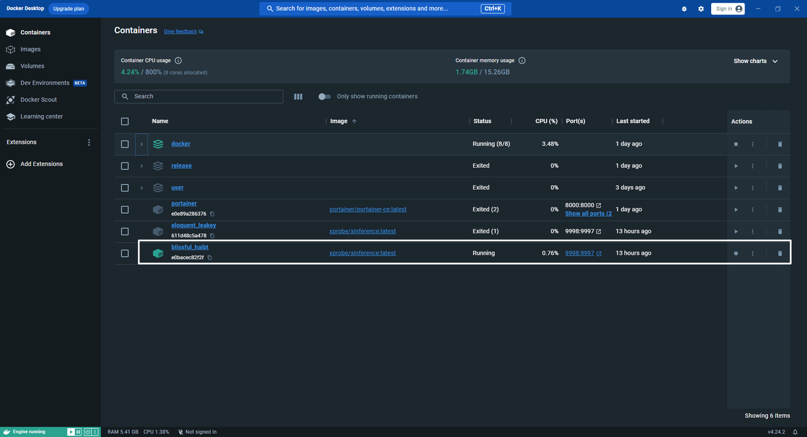807x437 pixels.
Task: Toggle Only show running containers
Action: pyautogui.click(x=325, y=96)
